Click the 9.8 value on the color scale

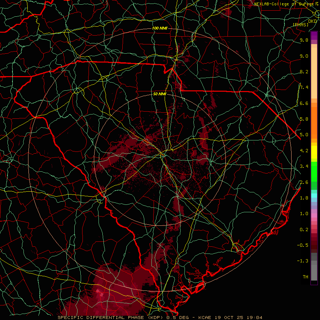(x=304, y=40)
